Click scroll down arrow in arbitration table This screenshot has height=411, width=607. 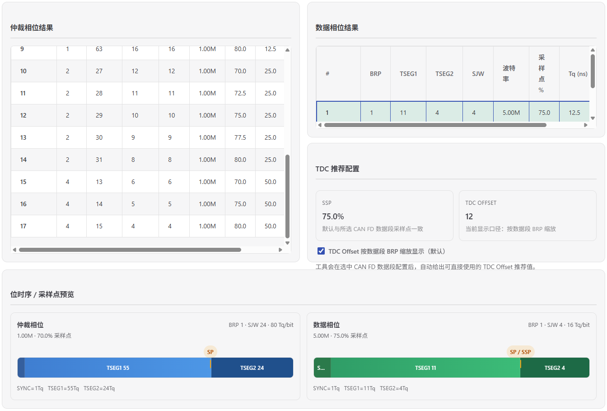tap(287, 243)
